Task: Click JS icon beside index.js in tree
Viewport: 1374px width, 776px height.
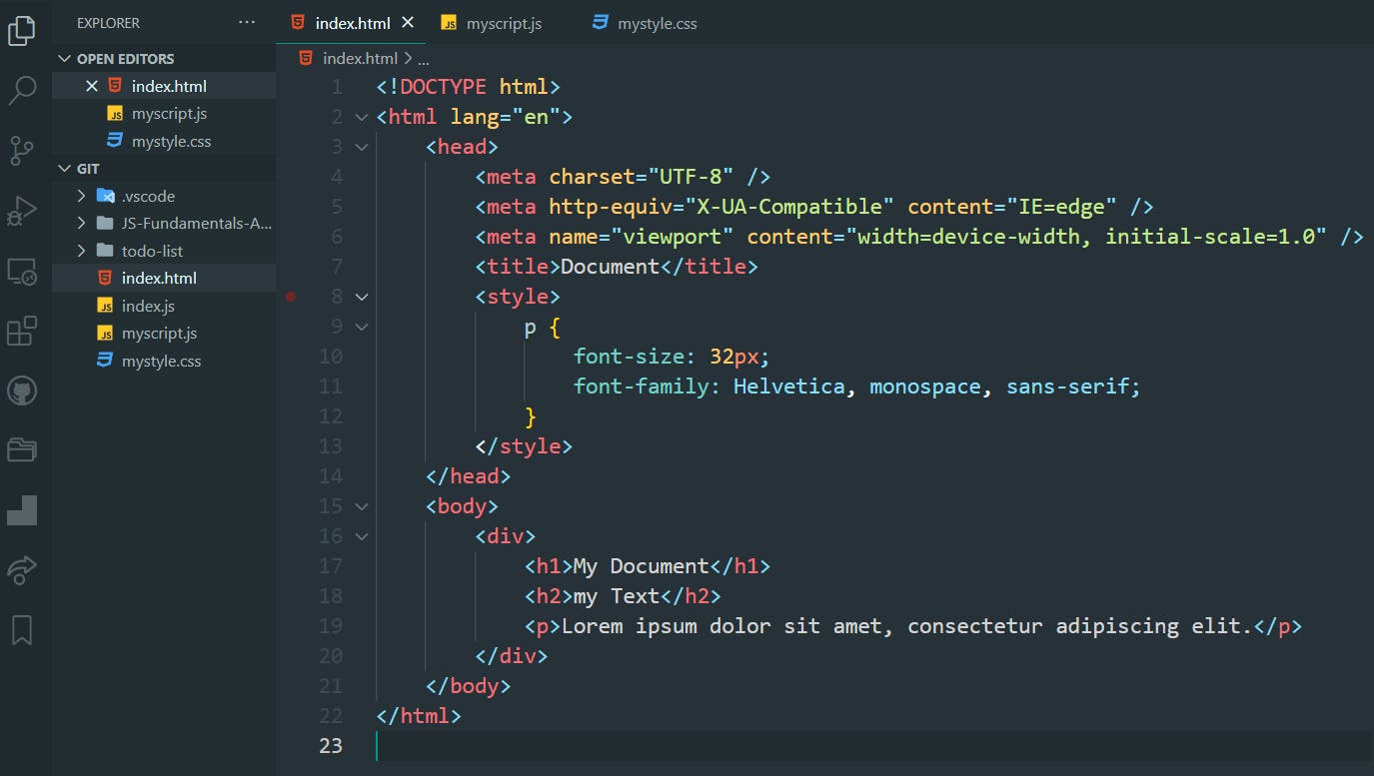Action: click(105, 306)
